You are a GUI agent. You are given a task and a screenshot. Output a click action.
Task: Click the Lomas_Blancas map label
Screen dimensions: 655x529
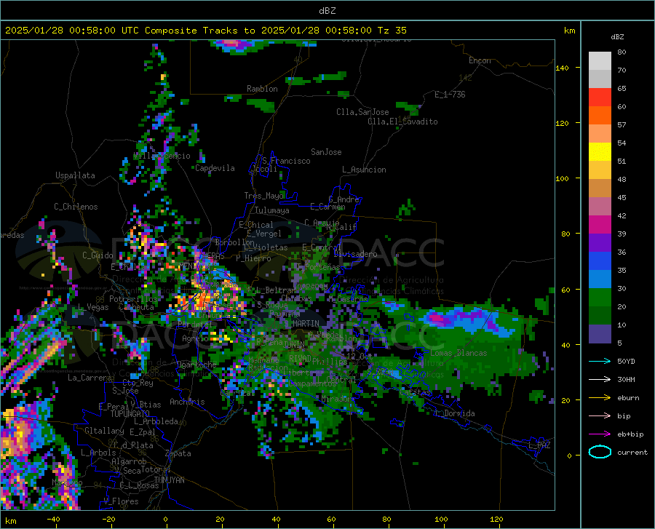click(x=458, y=353)
